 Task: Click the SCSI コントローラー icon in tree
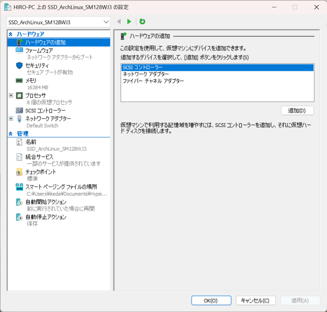pyautogui.click(x=19, y=110)
